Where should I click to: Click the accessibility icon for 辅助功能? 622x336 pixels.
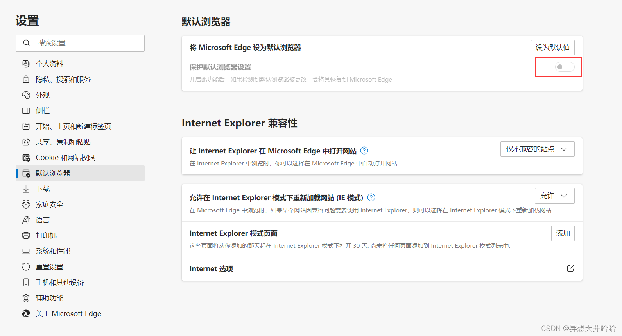(x=26, y=298)
